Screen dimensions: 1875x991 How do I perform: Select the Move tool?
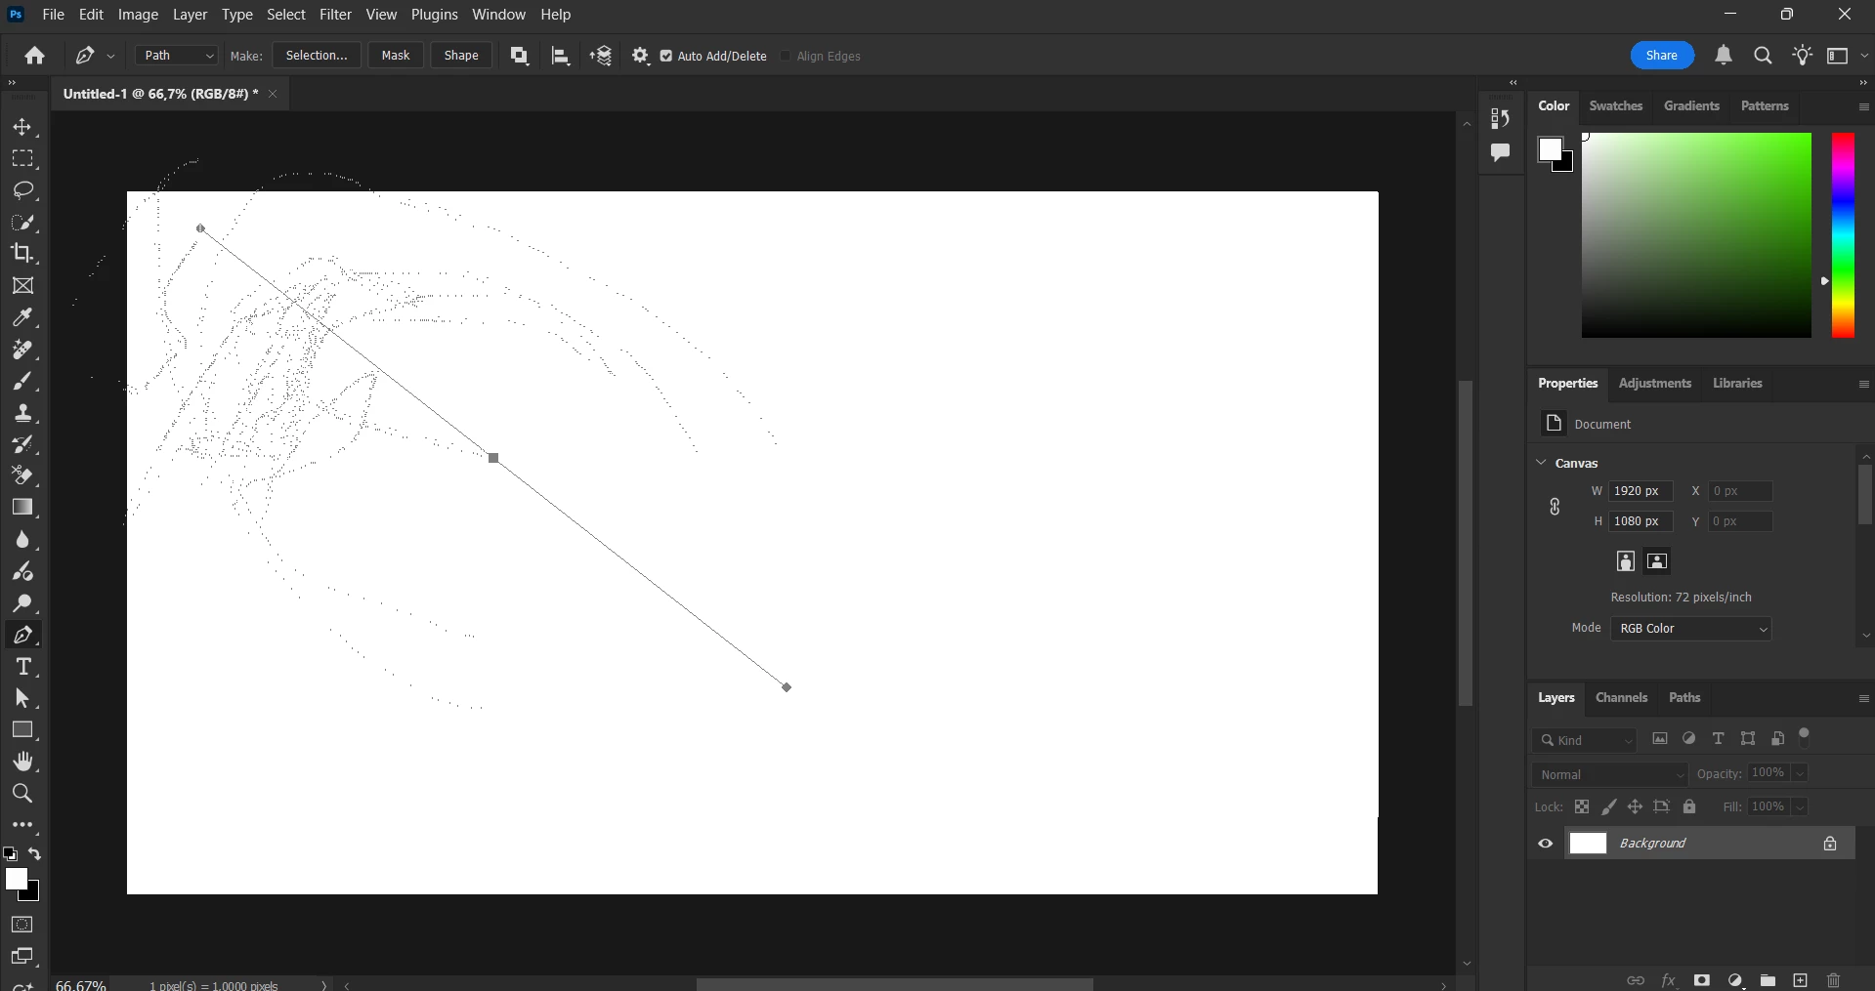click(22, 127)
